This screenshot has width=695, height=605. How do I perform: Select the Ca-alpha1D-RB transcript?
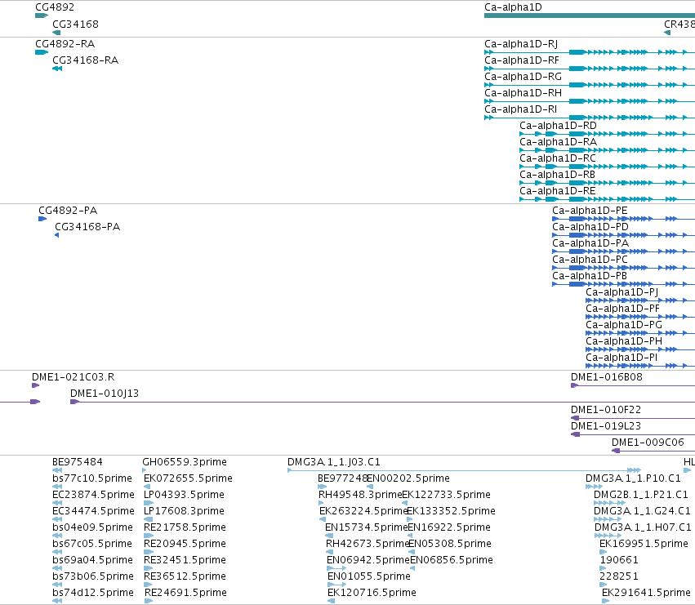(608, 183)
